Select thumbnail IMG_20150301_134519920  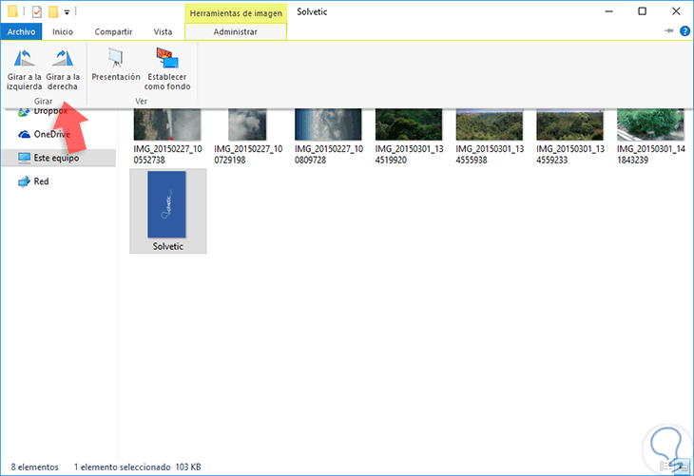coord(409,124)
